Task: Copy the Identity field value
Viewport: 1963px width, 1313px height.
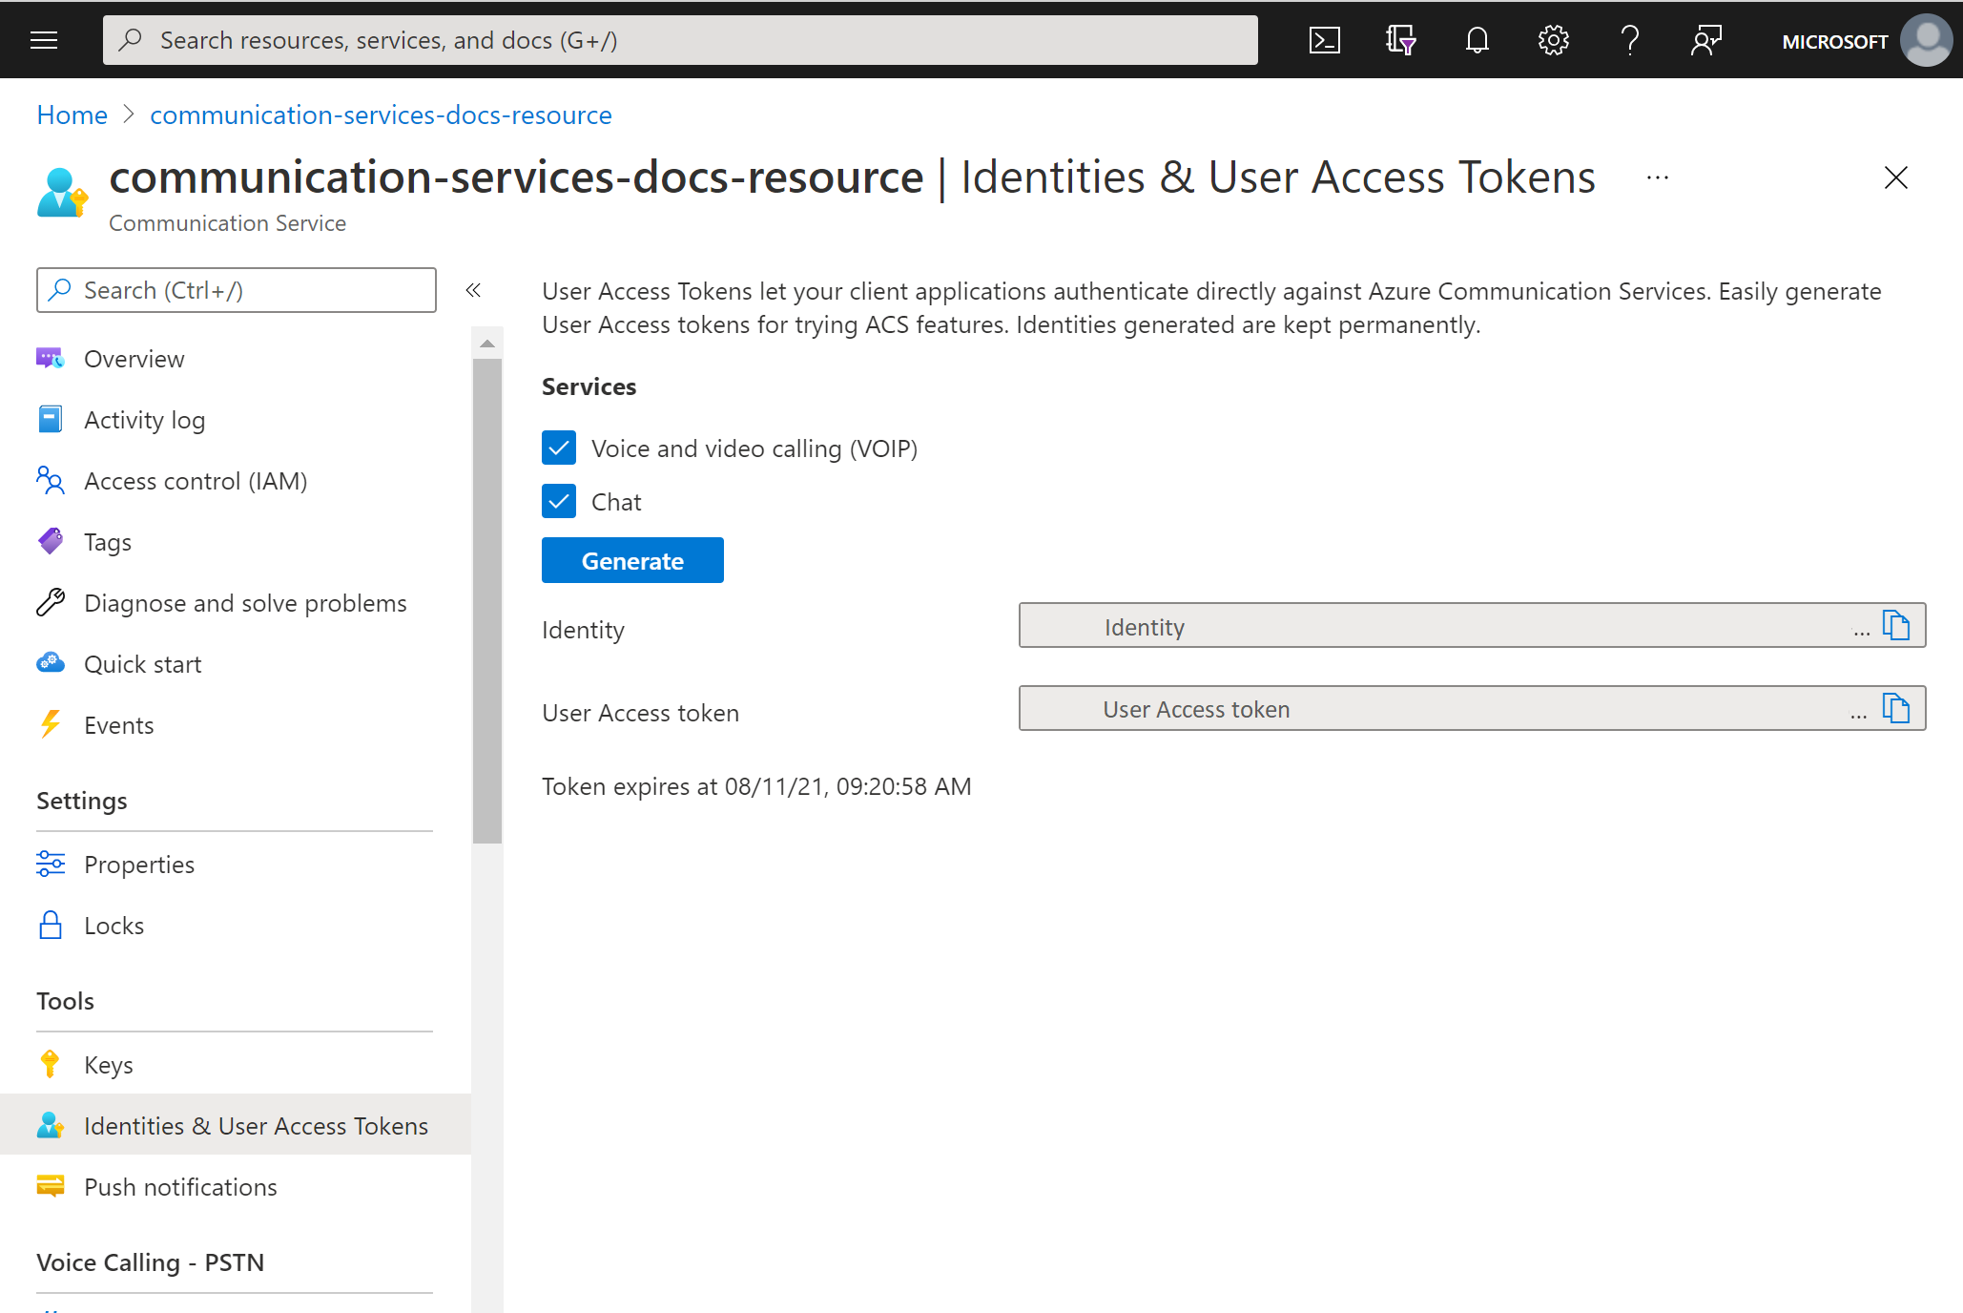Action: point(1898,627)
